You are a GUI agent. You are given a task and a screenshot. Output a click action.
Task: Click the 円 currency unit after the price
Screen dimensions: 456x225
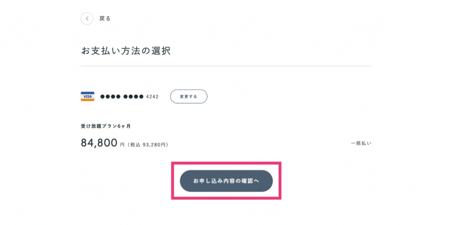click(x=122, y=145)
